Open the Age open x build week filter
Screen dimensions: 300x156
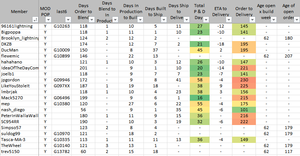pyautogui.click(x=276, y=19)
